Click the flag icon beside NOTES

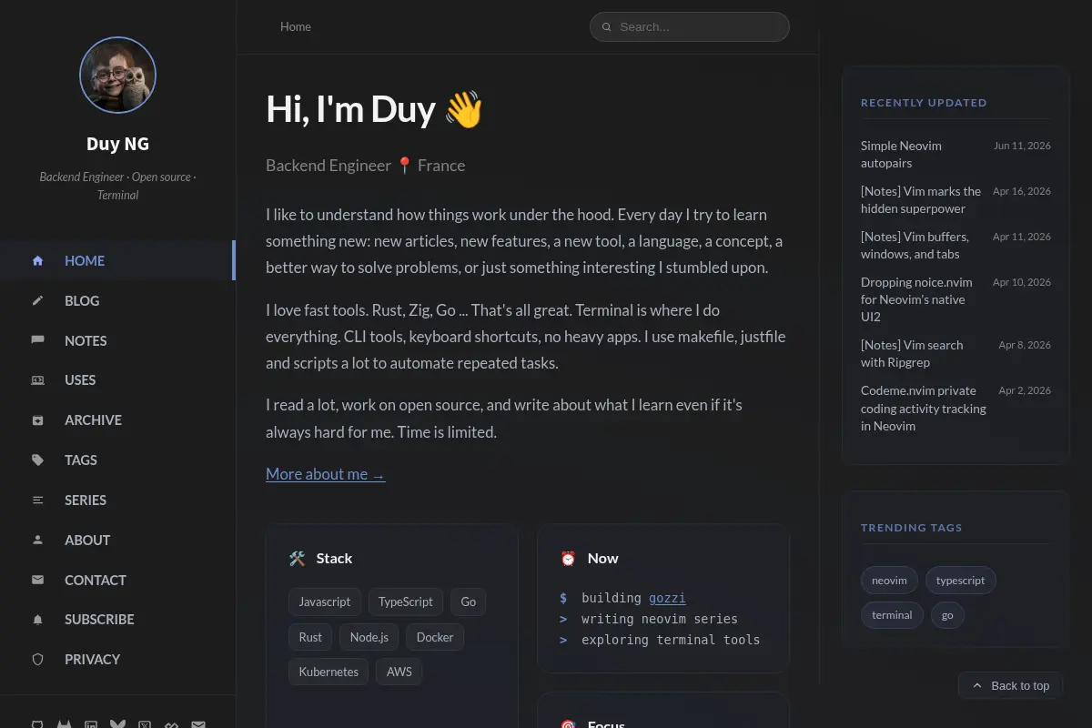pyautogui.click(x=37, y=340)
